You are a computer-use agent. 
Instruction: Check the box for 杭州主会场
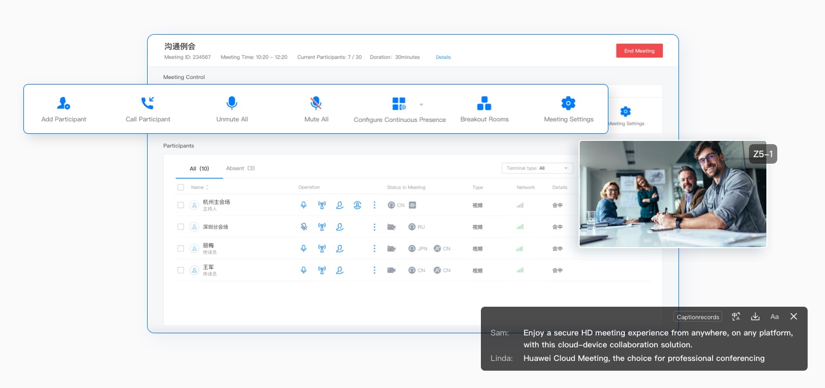pyautogui.click(x=181, y=205)
